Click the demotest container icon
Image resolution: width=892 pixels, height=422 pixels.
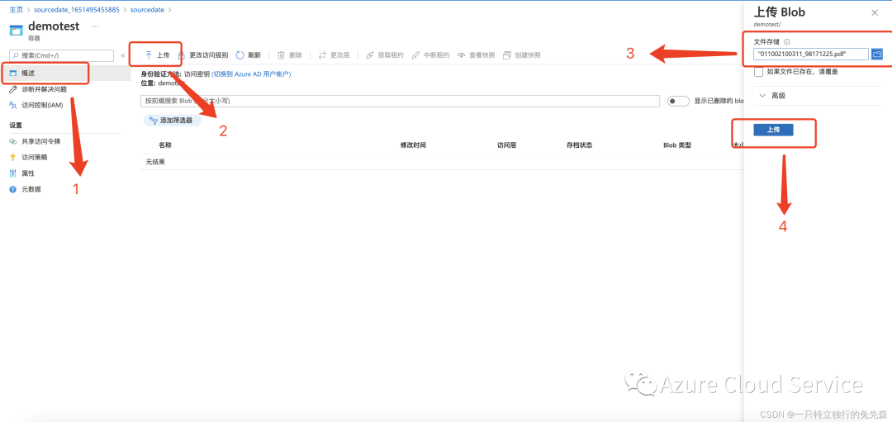(17, 30)
